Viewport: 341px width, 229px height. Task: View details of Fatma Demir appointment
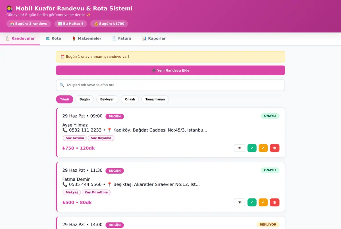[240, 202]
